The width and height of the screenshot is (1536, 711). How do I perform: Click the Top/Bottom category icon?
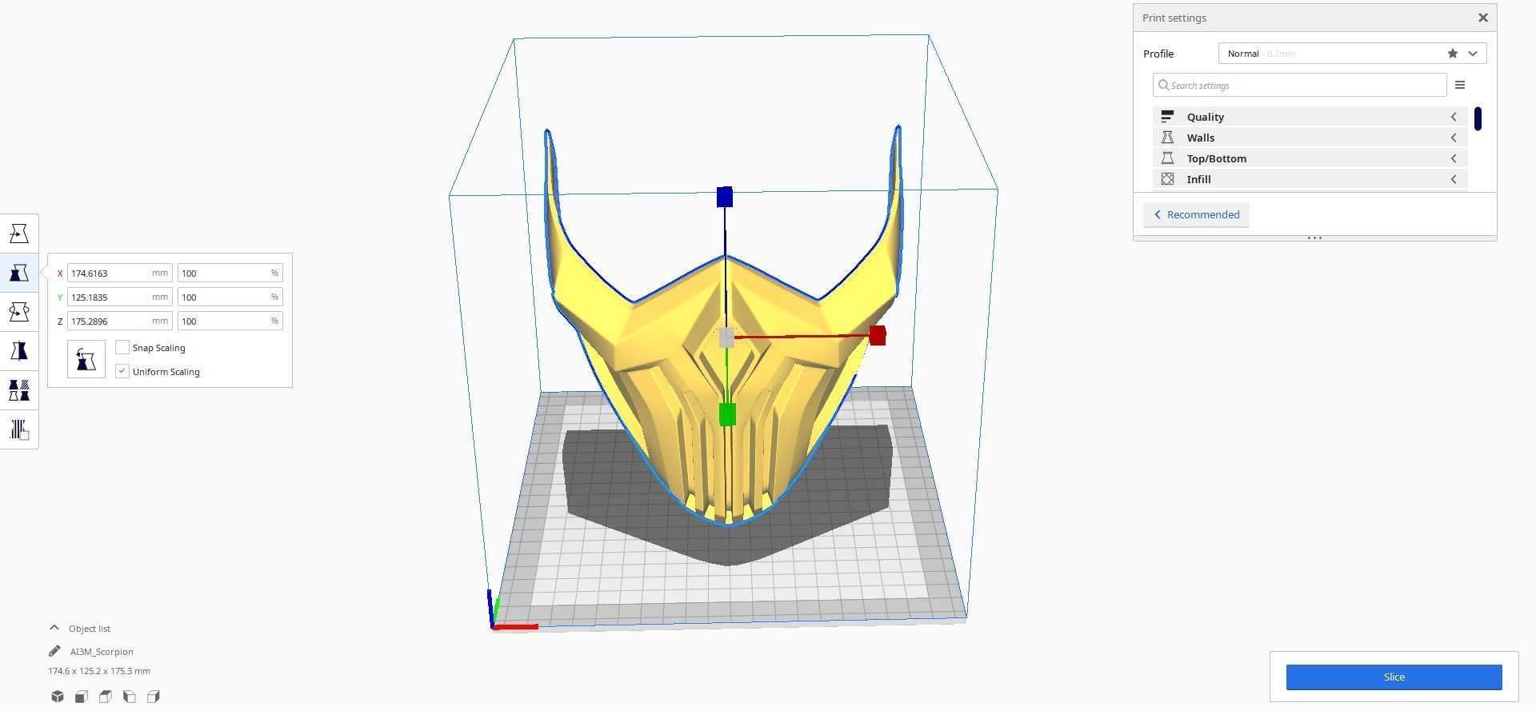pos(1167,158)
